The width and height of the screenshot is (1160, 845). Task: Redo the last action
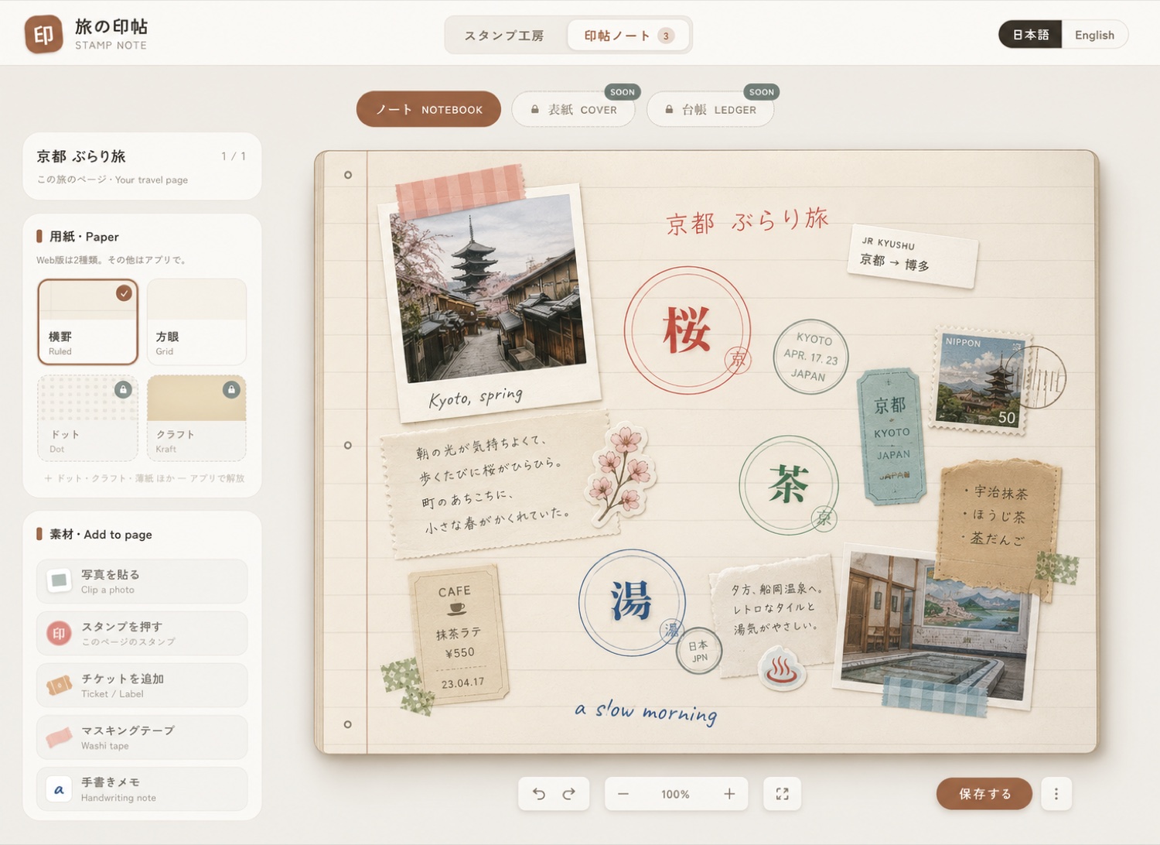[569, 794]
